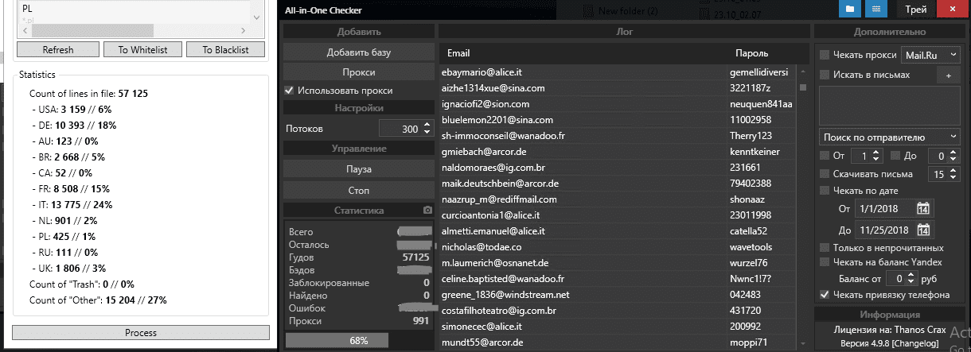This screenshot has width=971, height=352.
Task: Select row almetti.emanuel@alice.it
Action: 618,231
